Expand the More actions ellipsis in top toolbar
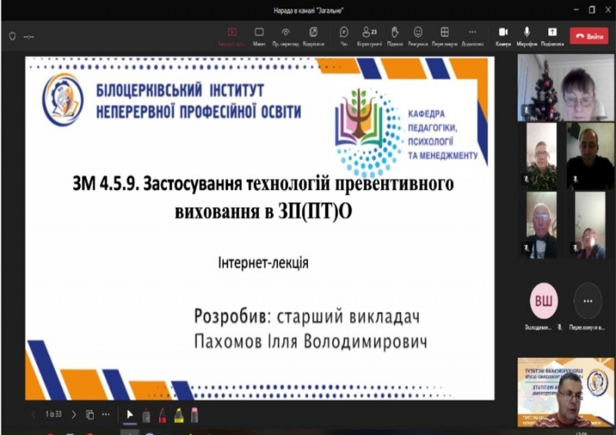Viewport: 616px width, 435px height. click(x=471, y=32)
